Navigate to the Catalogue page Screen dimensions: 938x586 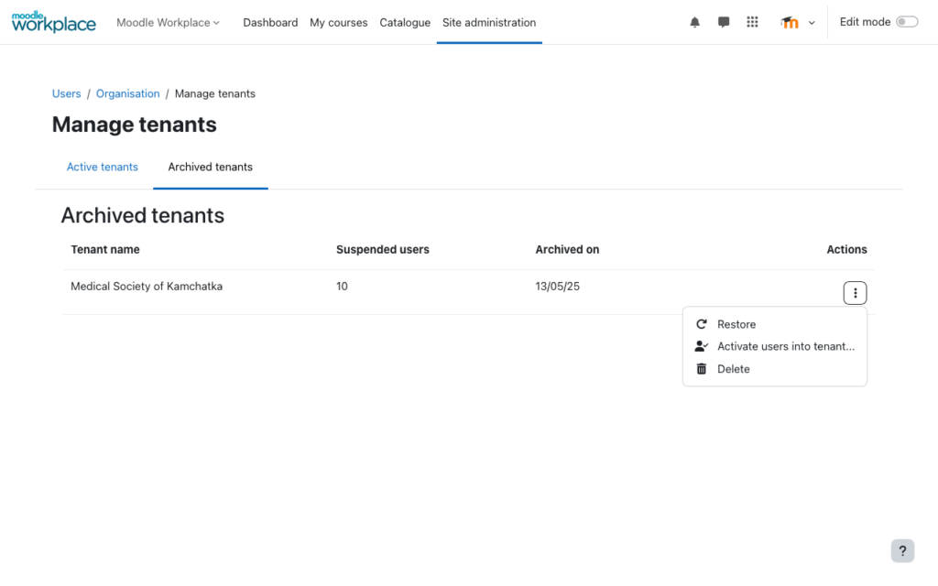point(405,23)
